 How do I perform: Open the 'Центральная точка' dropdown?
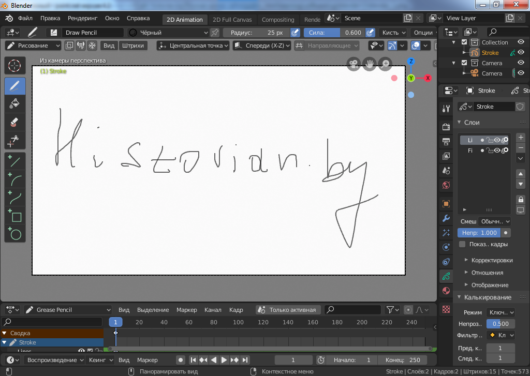[x=193, y=46]
